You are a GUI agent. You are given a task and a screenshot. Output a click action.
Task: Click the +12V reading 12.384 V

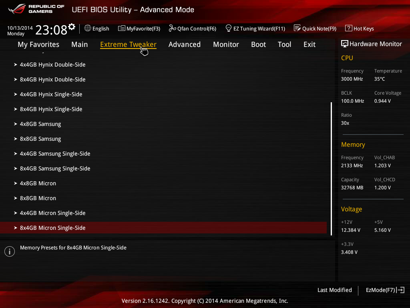click(350, 230)
